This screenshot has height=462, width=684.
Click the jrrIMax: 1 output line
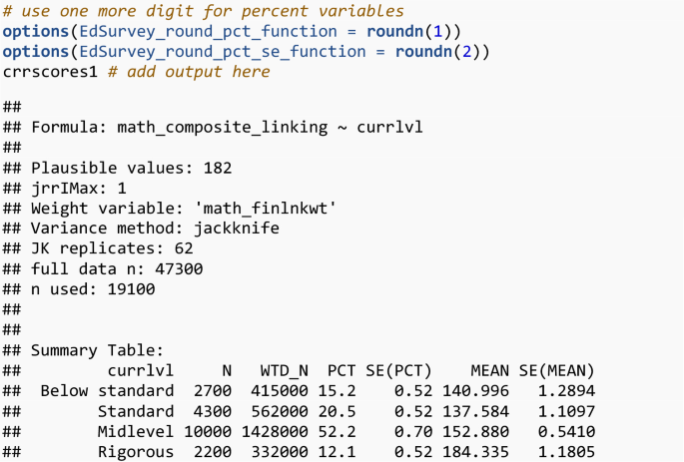coord(79,188)
